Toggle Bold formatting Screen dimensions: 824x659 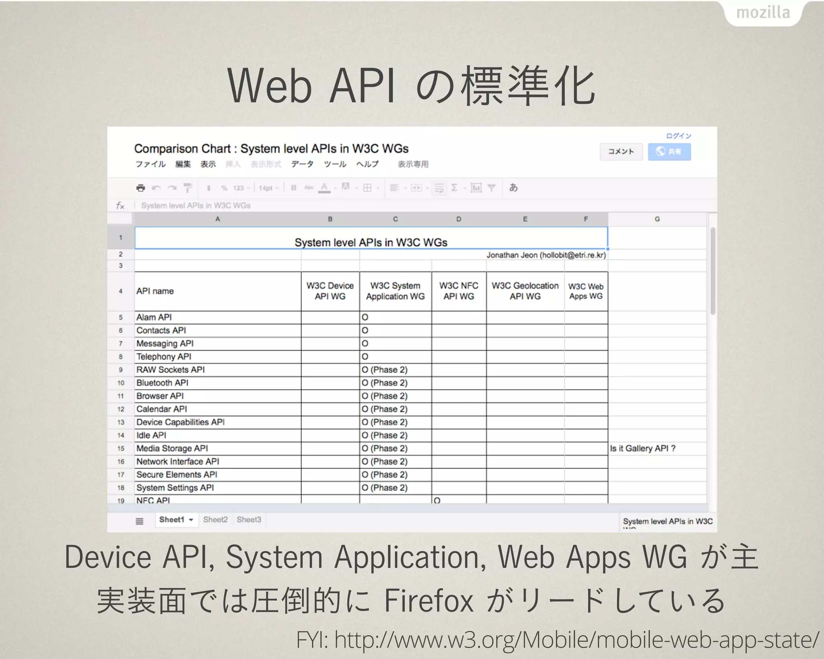tap(294, 188)
